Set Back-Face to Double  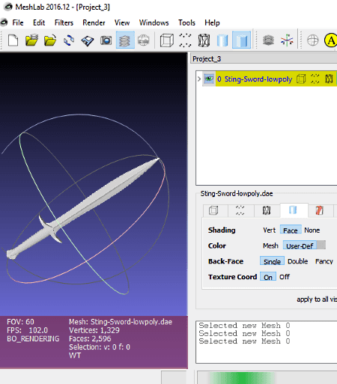click(x=298, y=261)
